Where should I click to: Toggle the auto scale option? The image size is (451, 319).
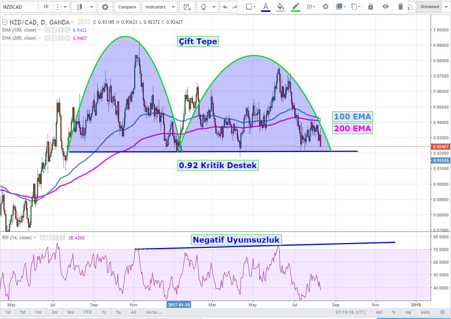425,312
